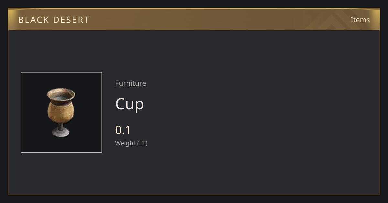Screen dimensions: 388x203
Task: Select the Cup item thumbnail
Action: pyautogui.click(x=61, y=112)
